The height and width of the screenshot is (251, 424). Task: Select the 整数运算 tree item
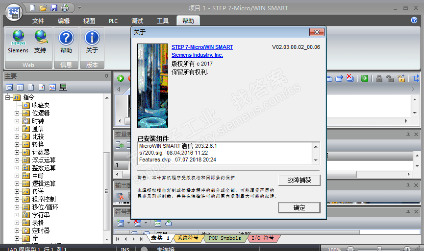[44, 168]
